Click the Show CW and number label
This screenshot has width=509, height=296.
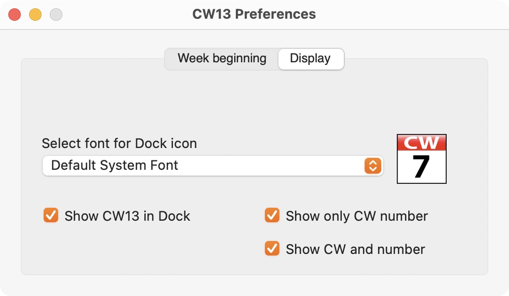(x=355, y=249)
